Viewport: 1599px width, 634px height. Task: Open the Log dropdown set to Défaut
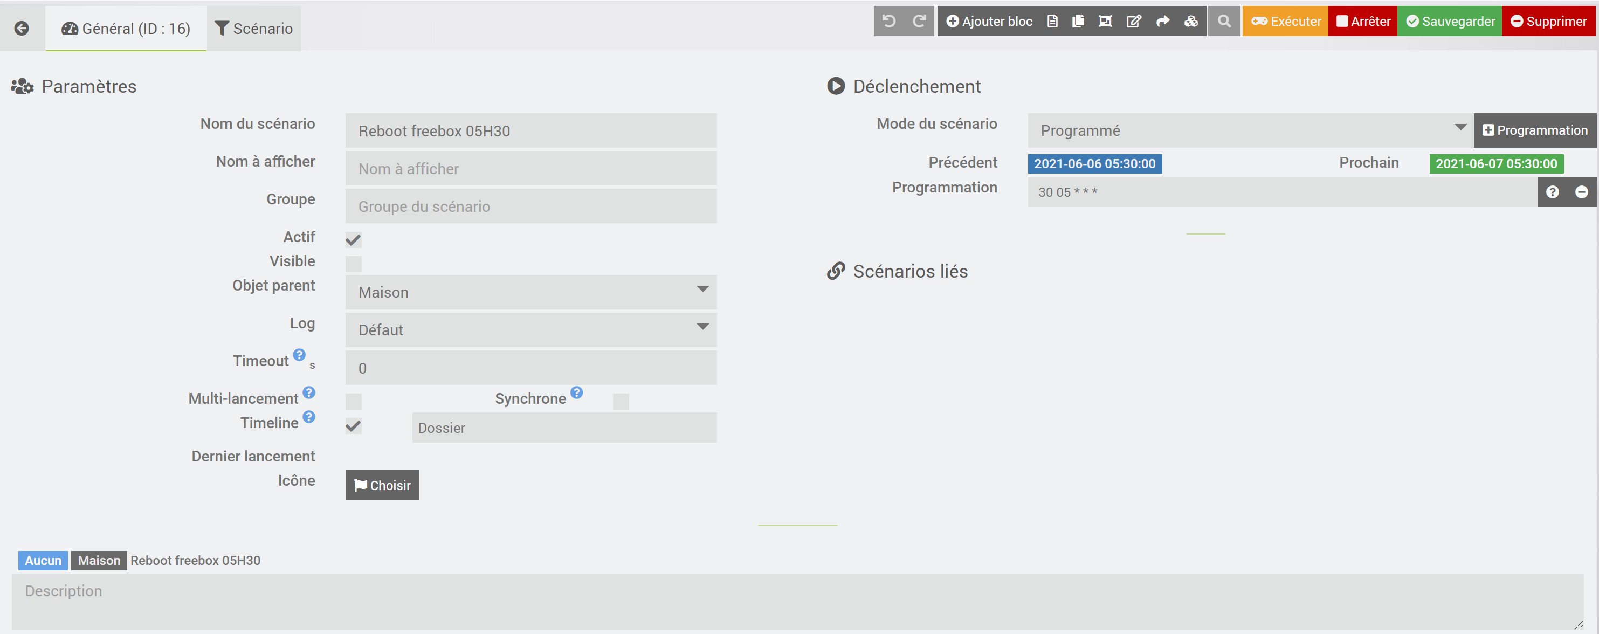pyautogui.click(x=530, y=330)
